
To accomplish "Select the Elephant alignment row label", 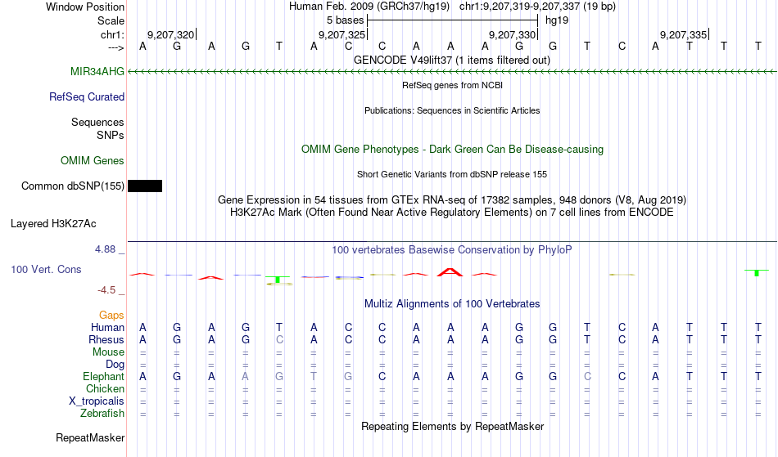I will 104,376.
